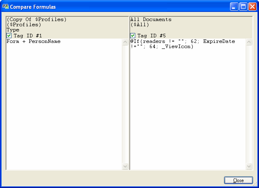Click the Compare Formulas title bar icon
Screen dimensions: 259x188
[6, 6]
